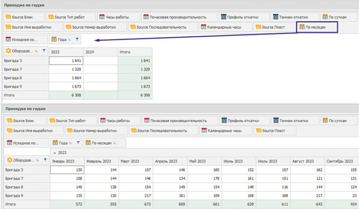The height and width of the screenshot is (209, 359).
Task: Select cell 130 for Бригада 3 in Январь 2023
Action: click(x=67, y=170)
